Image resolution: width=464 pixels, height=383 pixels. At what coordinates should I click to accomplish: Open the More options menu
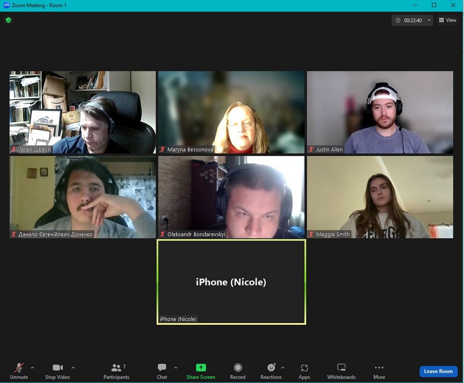pos(379,371)
